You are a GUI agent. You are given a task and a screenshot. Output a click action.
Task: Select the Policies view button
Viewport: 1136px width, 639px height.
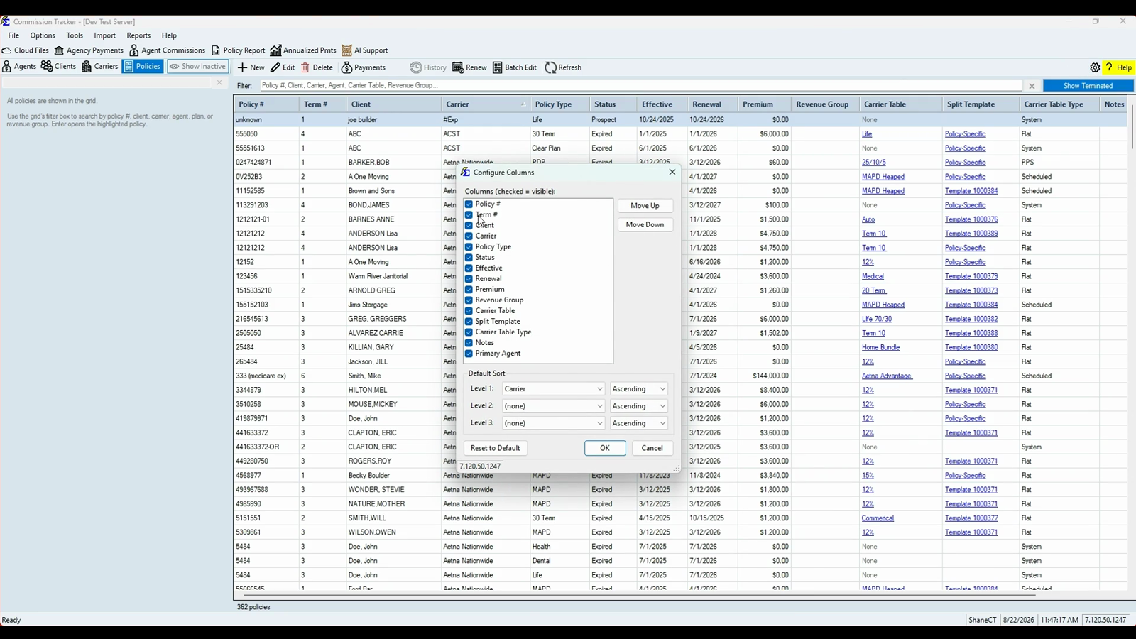(x=143, y=67)
